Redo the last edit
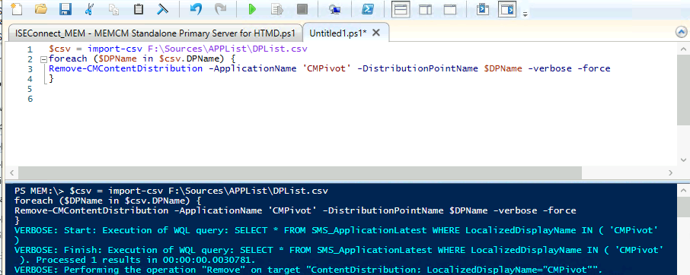Image resolution: width=690 pixels, height=275 pixels. pos(219,9)
